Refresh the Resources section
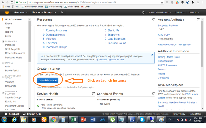 (153, 20)
